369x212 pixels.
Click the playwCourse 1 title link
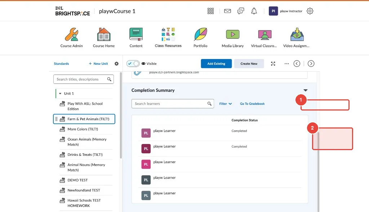click(x=117, y=11)
